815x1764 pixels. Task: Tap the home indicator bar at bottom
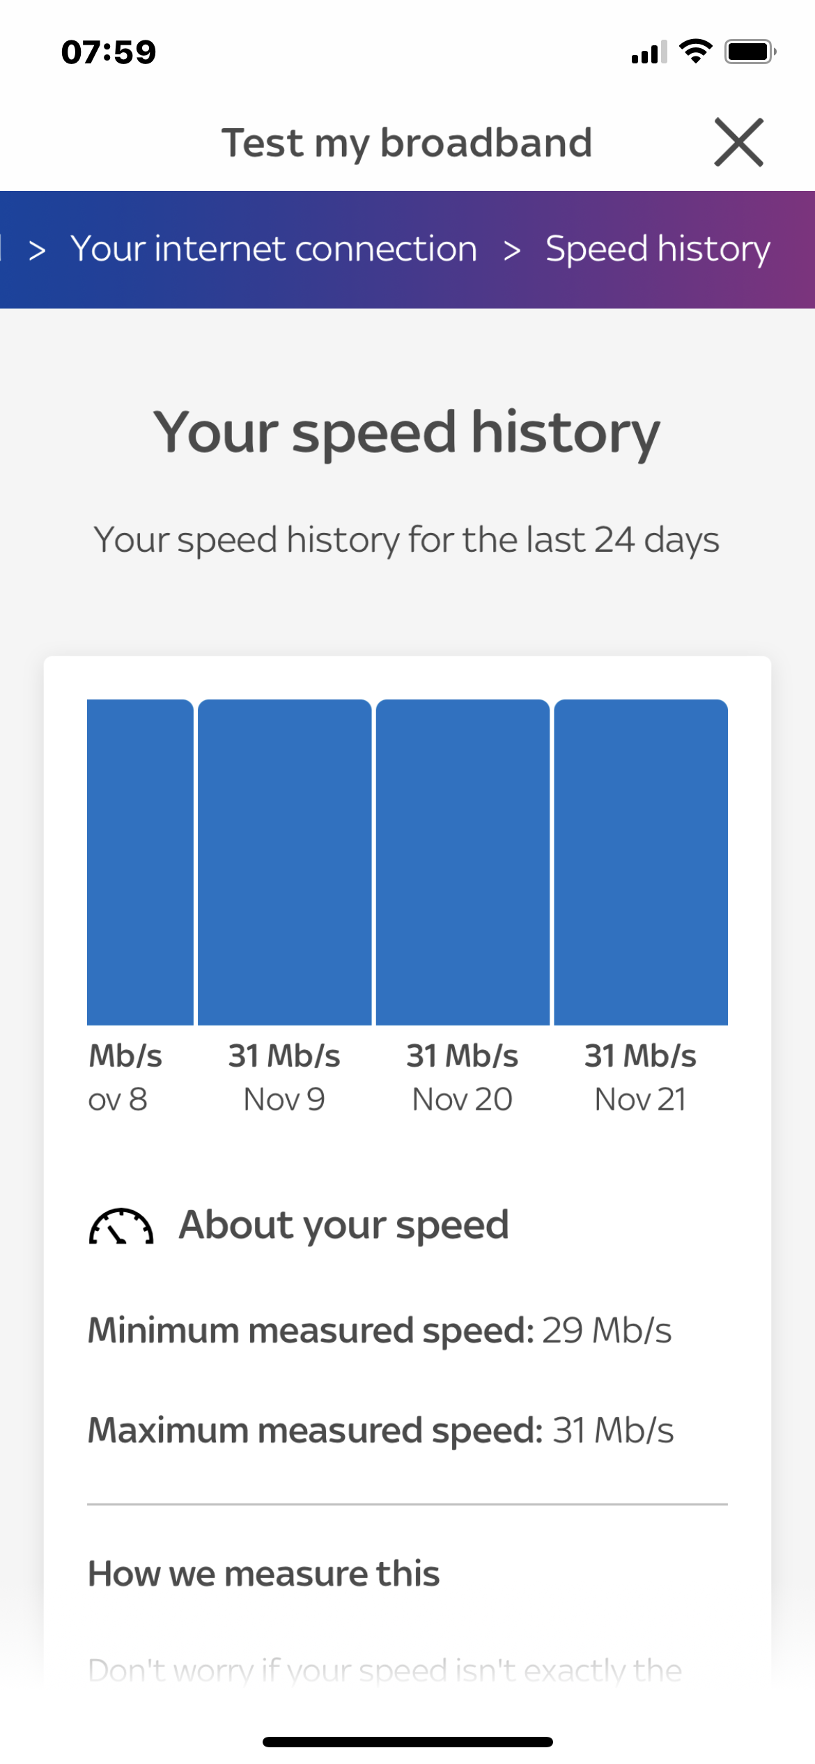pos(407,1742)
